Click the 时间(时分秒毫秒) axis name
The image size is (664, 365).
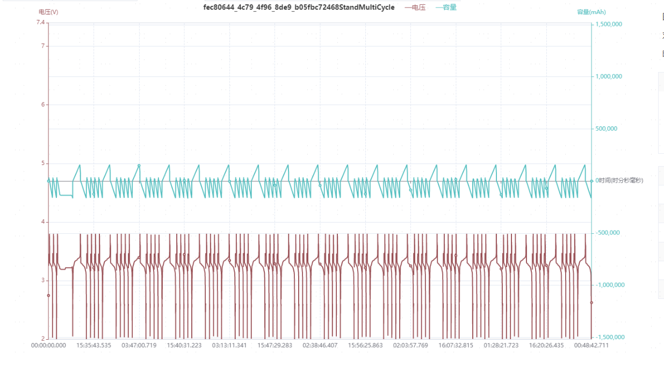click(x=620, y=181)
